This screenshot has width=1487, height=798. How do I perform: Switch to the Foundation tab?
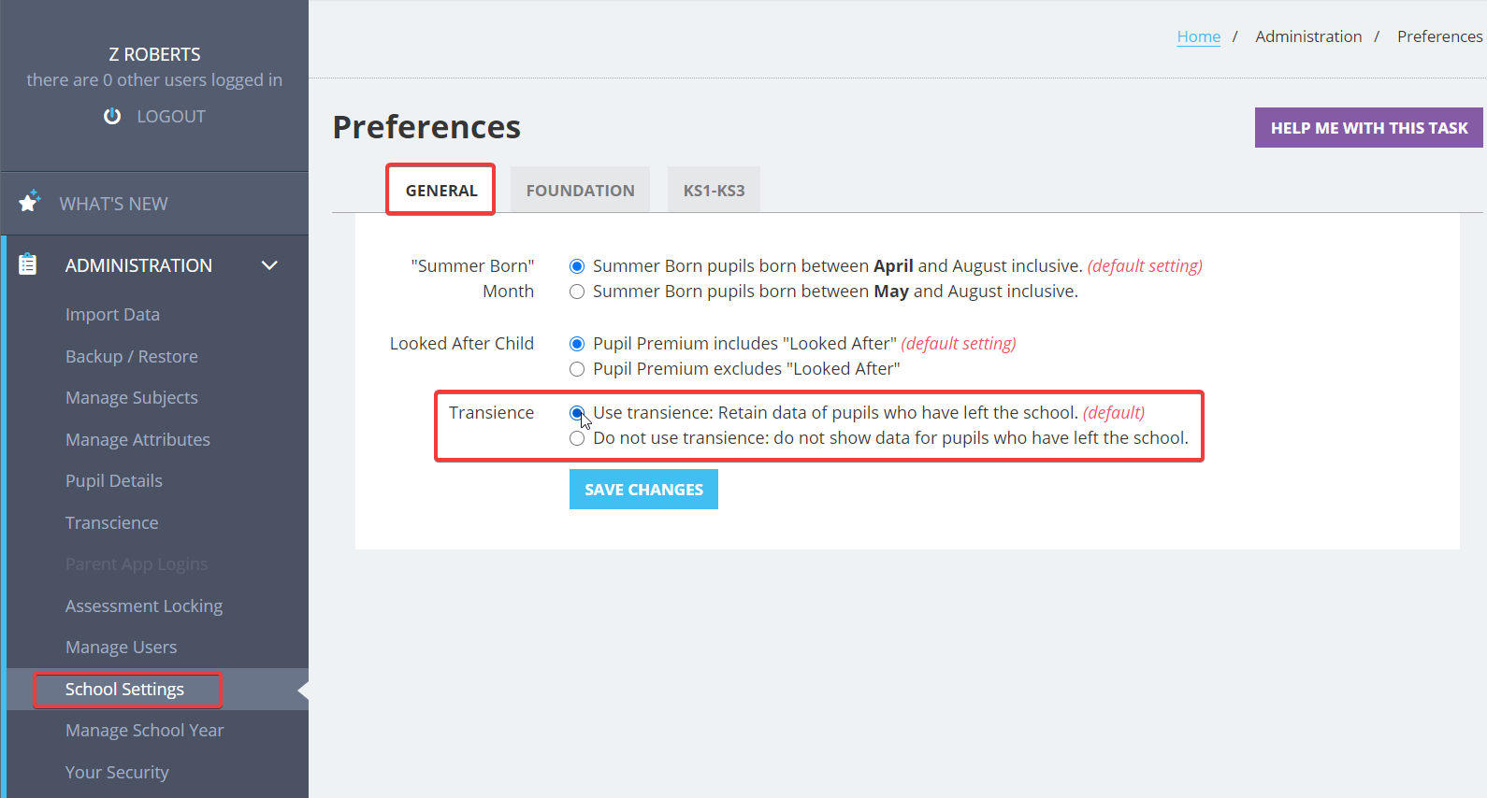(x=580, y=190)
